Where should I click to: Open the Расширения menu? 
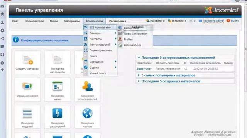(x=117, y=21)
